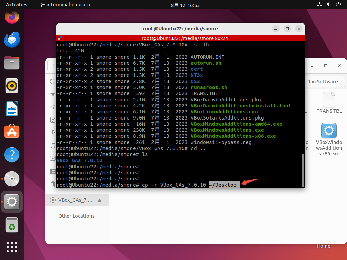
Task: Open Other Locations in Files sidebar
Action: 77,216
